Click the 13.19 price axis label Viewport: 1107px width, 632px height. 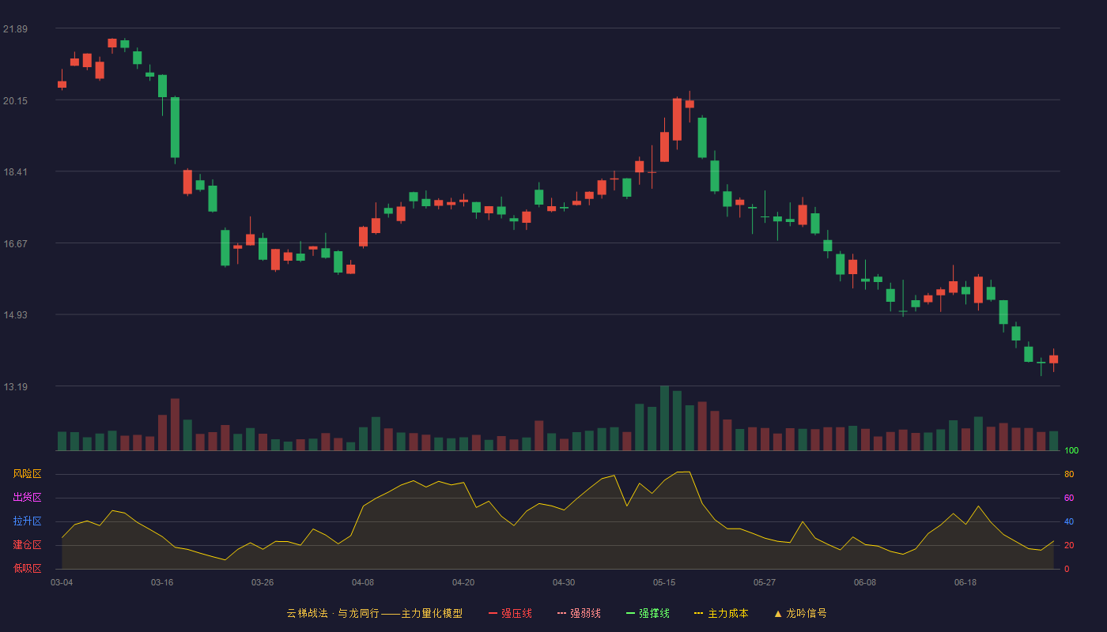(x=15, y=387)
